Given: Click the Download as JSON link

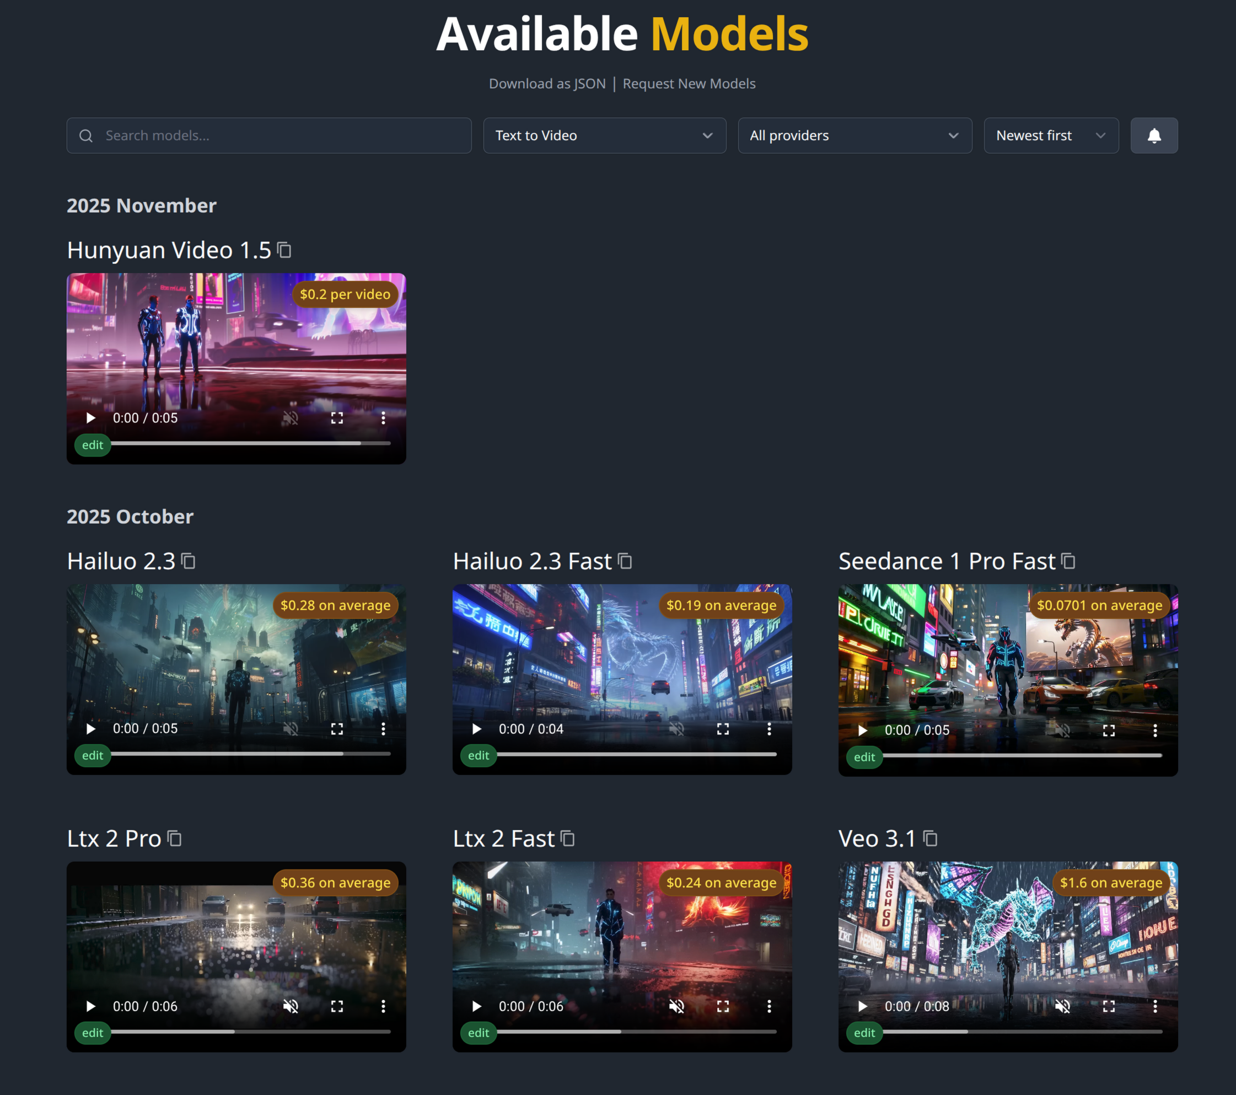Looking at the screenshot, I should pos(547,83).
